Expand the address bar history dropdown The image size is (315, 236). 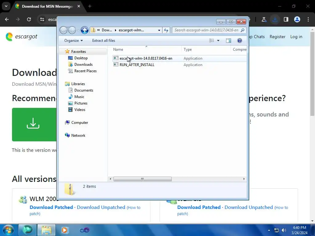159,30
